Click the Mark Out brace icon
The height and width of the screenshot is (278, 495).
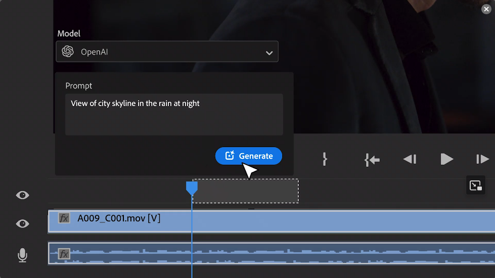click(325, 159)
